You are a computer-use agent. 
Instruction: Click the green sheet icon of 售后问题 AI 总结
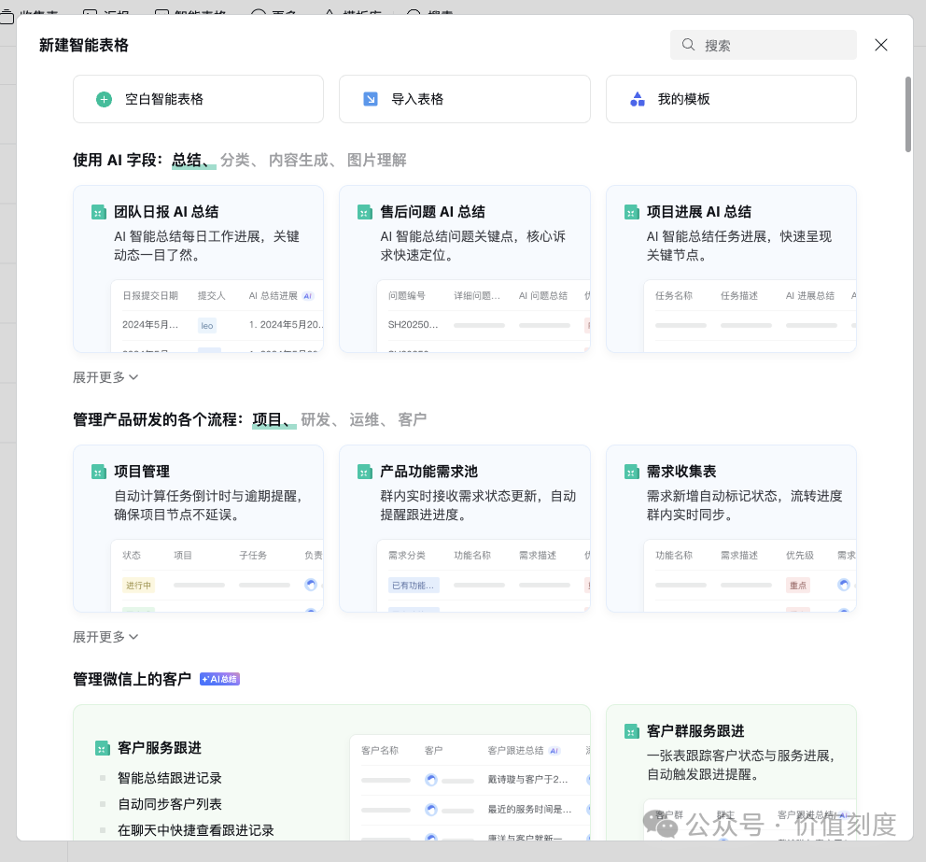pyautogui.click(x=365, y=212)
